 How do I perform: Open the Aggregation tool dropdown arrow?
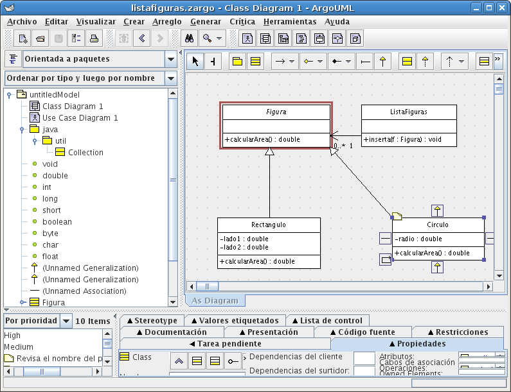click(320, 61)
